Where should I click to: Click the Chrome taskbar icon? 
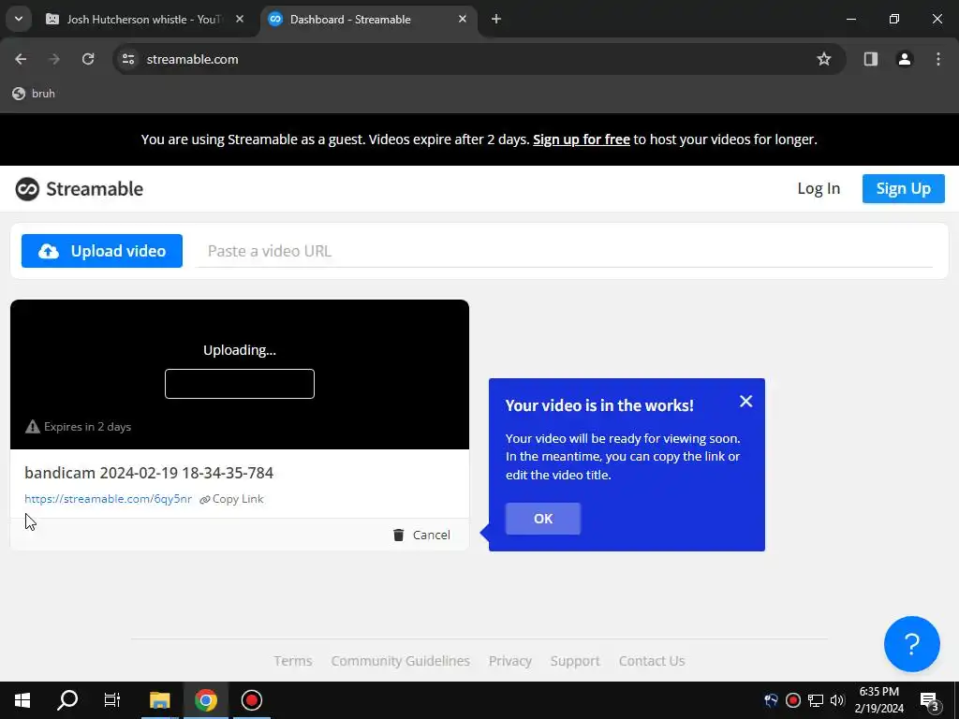click(x=206, y=700)
